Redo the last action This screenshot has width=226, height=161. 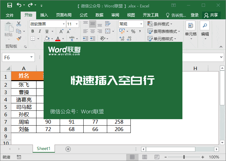(30, 5)
